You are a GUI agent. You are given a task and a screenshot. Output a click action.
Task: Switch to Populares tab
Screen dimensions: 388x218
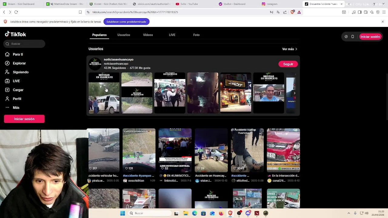coord(99,35)
